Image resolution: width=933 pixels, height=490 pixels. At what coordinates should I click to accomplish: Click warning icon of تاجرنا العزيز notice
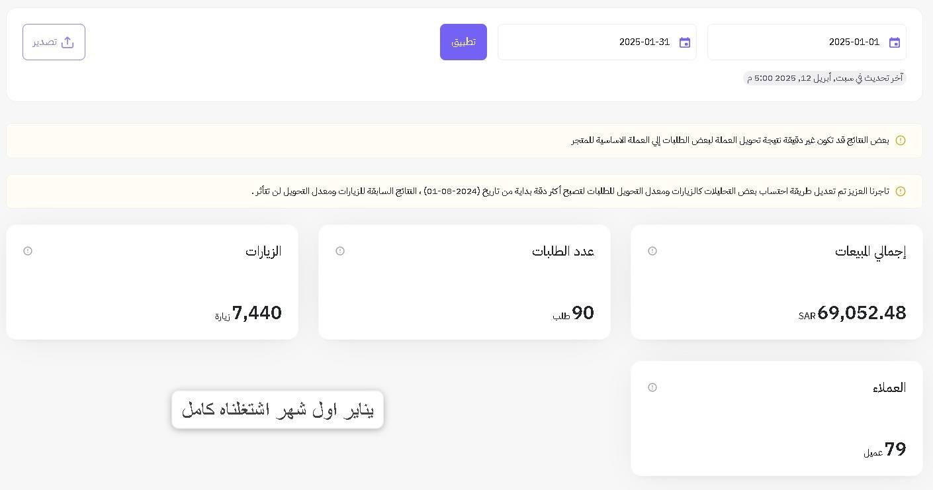click(900, 191)
